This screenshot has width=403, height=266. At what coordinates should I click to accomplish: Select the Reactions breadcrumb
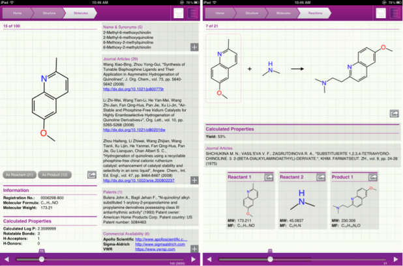315,13
